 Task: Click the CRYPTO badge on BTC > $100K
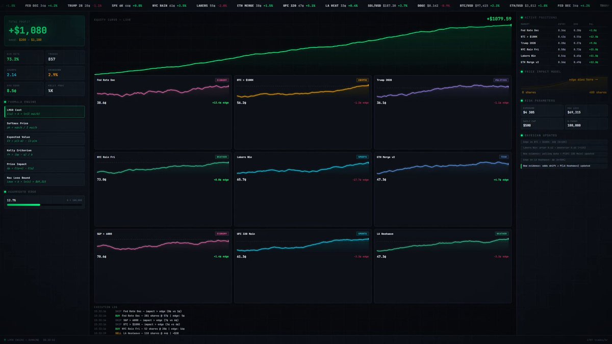point(362,80)
